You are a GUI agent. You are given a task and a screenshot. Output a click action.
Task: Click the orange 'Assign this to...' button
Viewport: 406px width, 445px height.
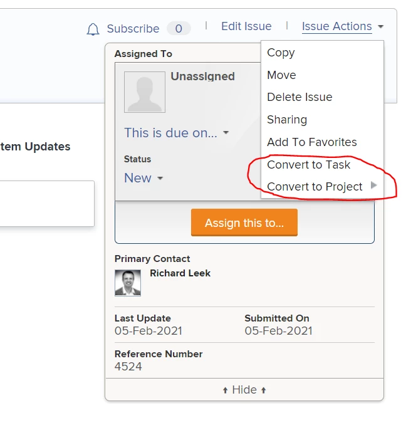coord(244,223)
